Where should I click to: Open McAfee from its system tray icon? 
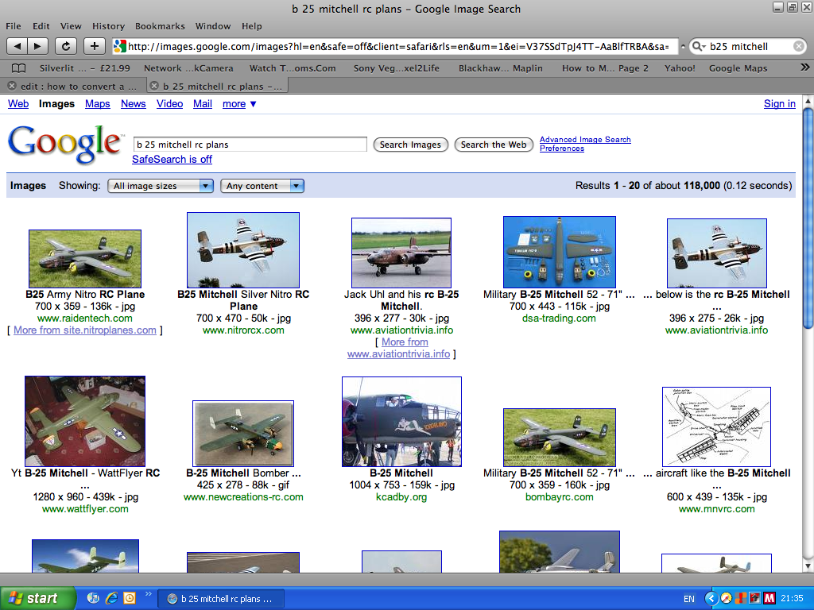(769, 598)
